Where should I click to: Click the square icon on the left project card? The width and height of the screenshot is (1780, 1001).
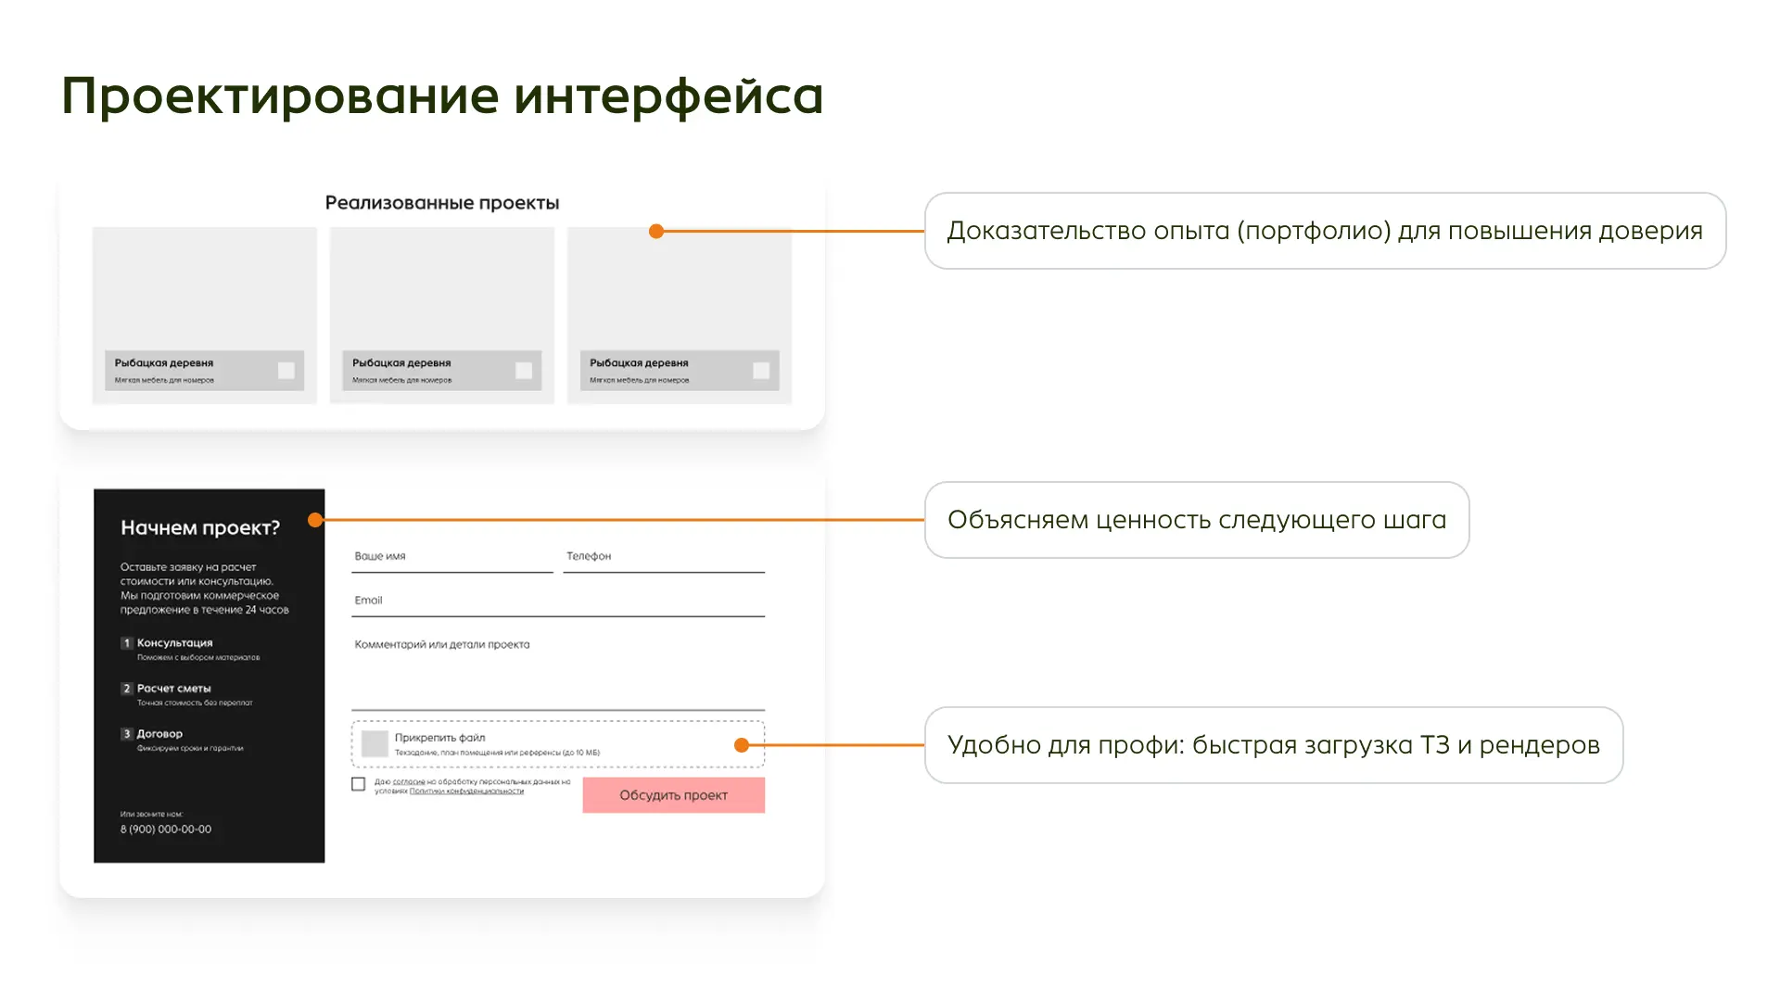pos(286,371)
